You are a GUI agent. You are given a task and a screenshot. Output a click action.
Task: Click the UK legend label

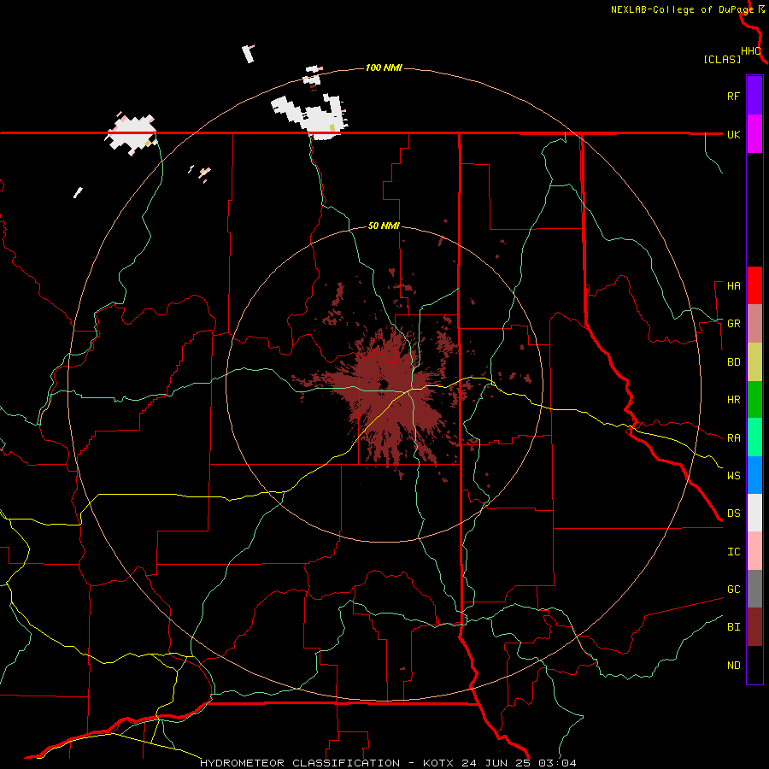pos(733,134)
